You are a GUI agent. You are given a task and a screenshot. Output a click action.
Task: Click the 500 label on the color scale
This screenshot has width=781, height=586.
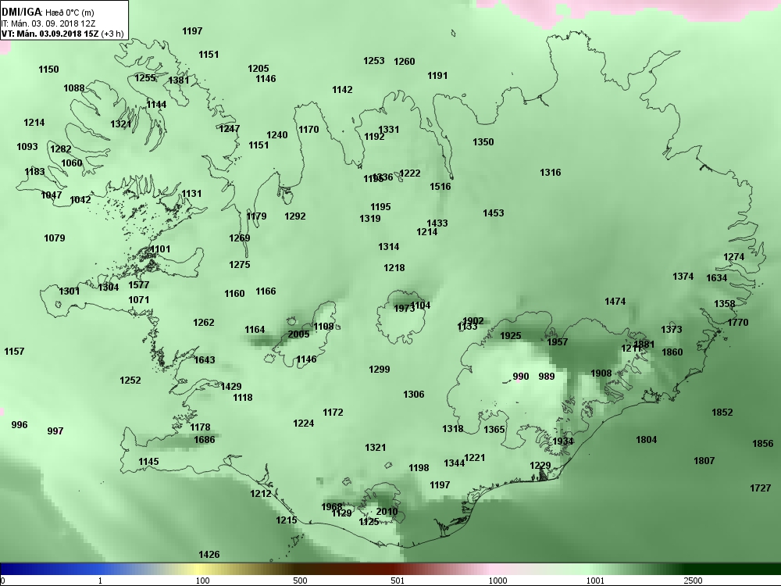click(x=300, y=580)
